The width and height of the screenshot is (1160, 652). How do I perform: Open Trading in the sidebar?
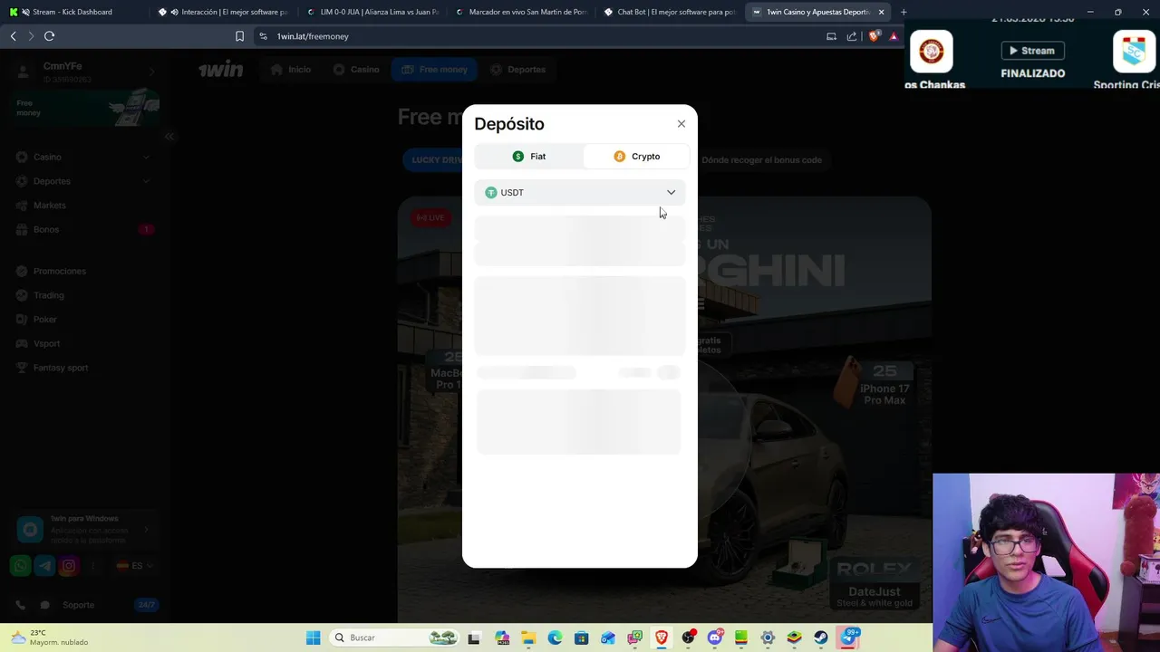click(x=48, y=295)
